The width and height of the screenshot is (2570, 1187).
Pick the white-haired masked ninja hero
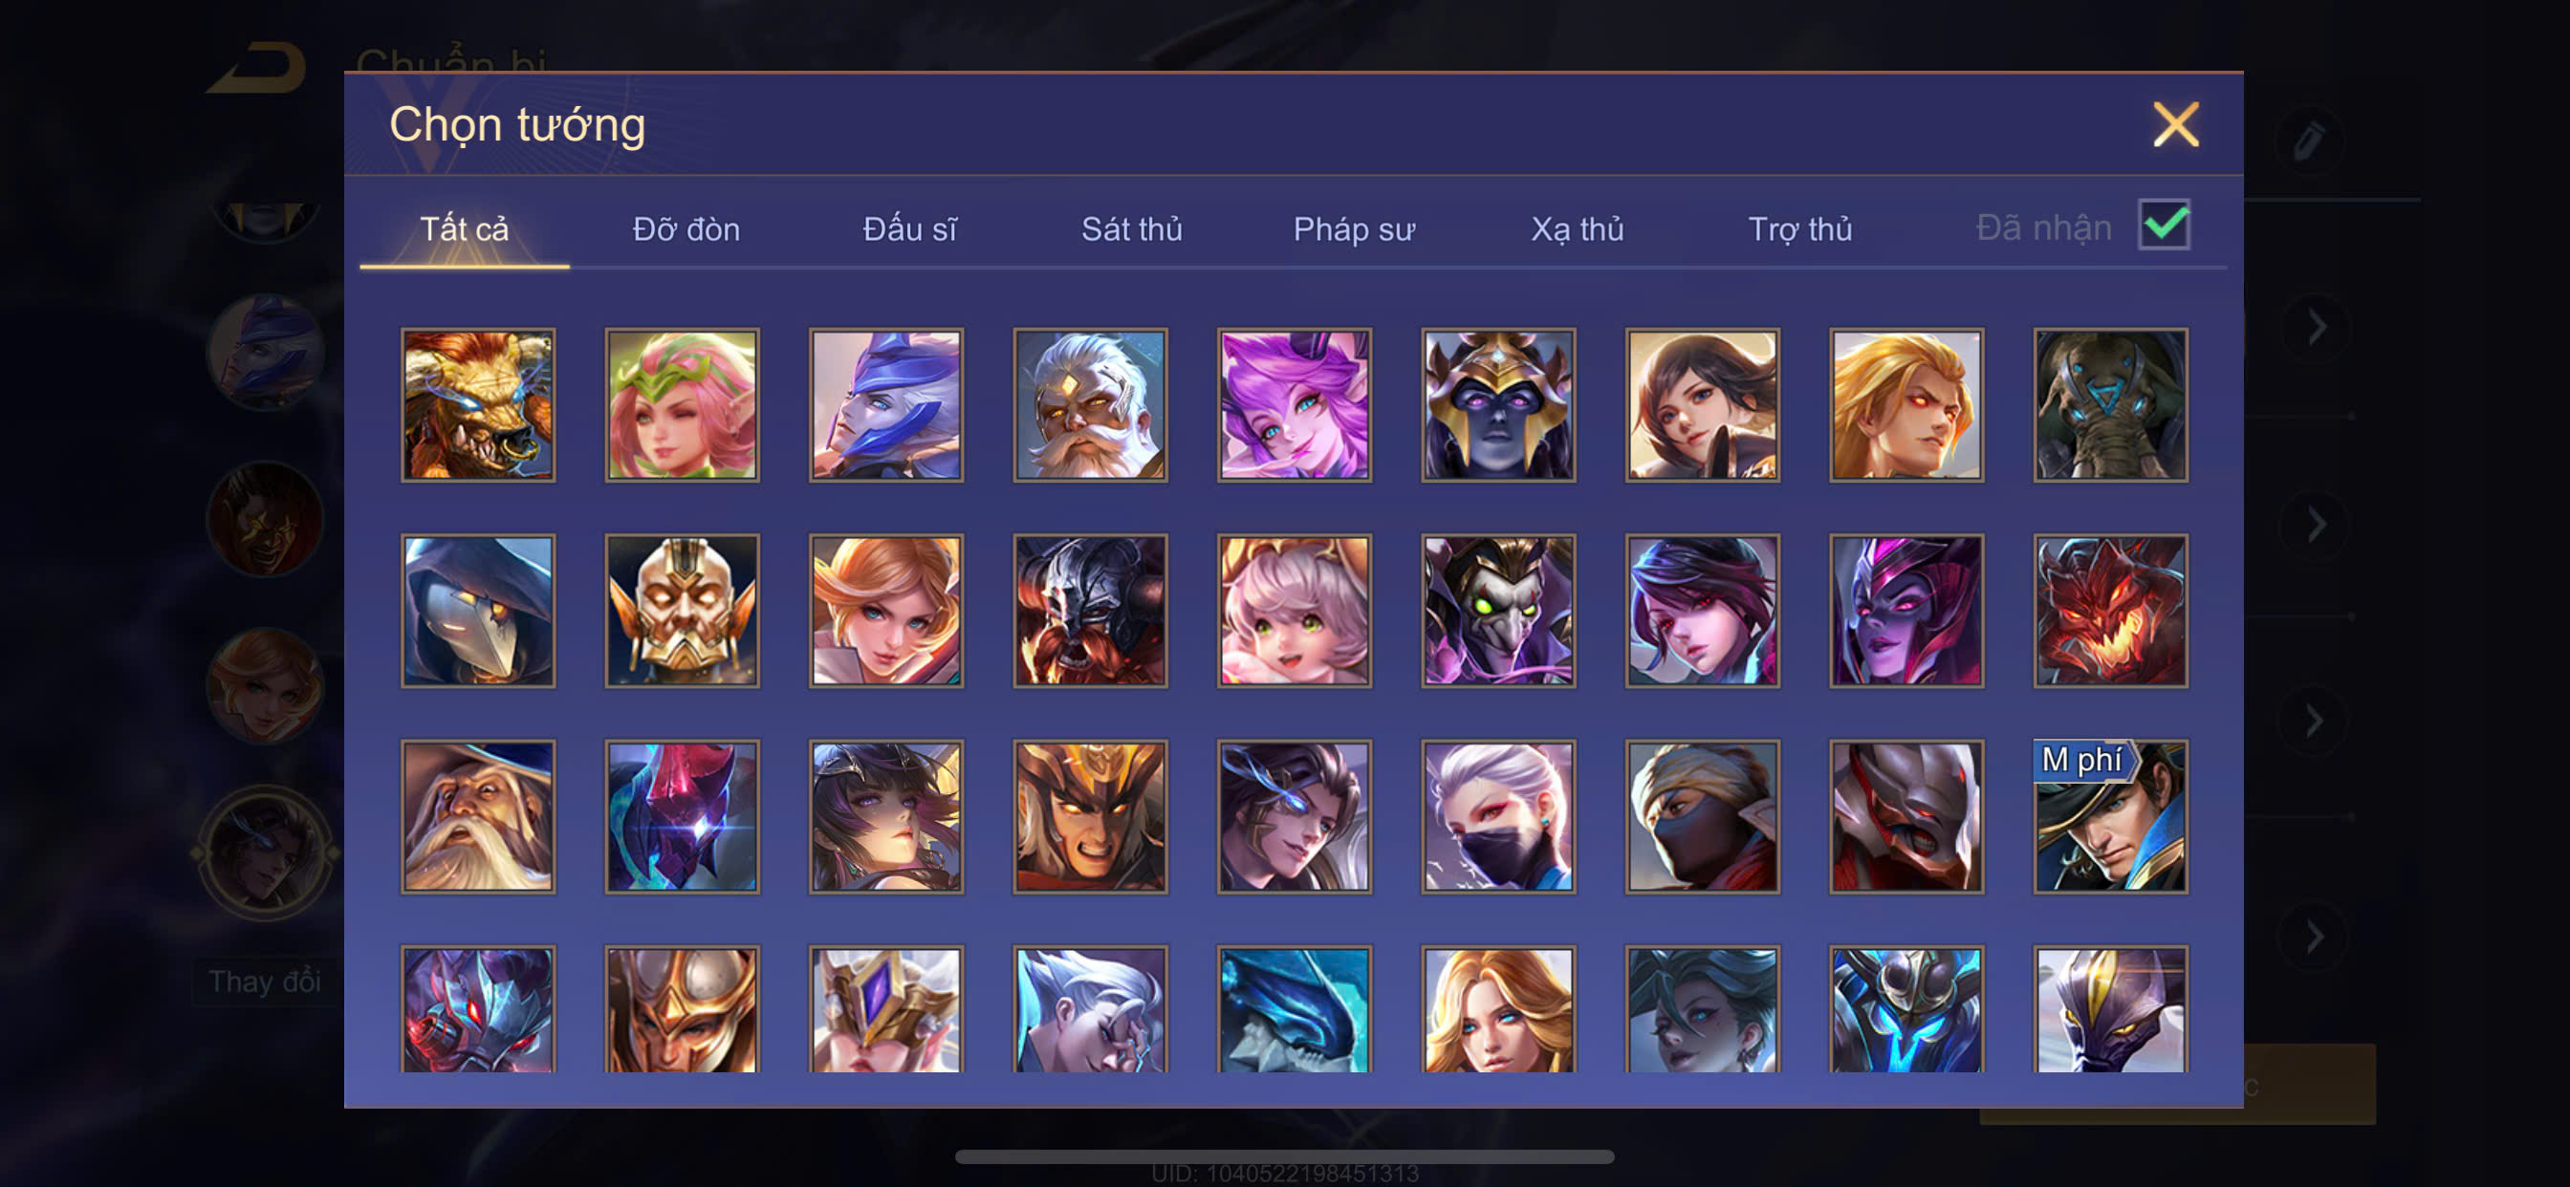1498,816
